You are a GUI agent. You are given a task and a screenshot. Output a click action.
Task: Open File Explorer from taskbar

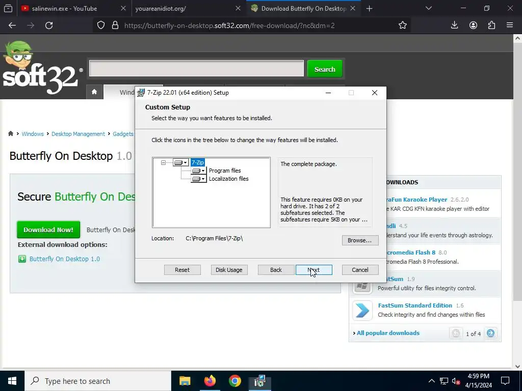click(185, 381)
